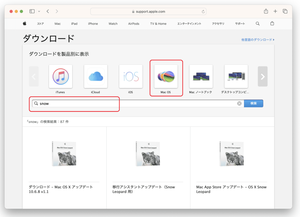Open the iPhone menu item
This screenshot has height=217, width=300.
coord(93,24)
